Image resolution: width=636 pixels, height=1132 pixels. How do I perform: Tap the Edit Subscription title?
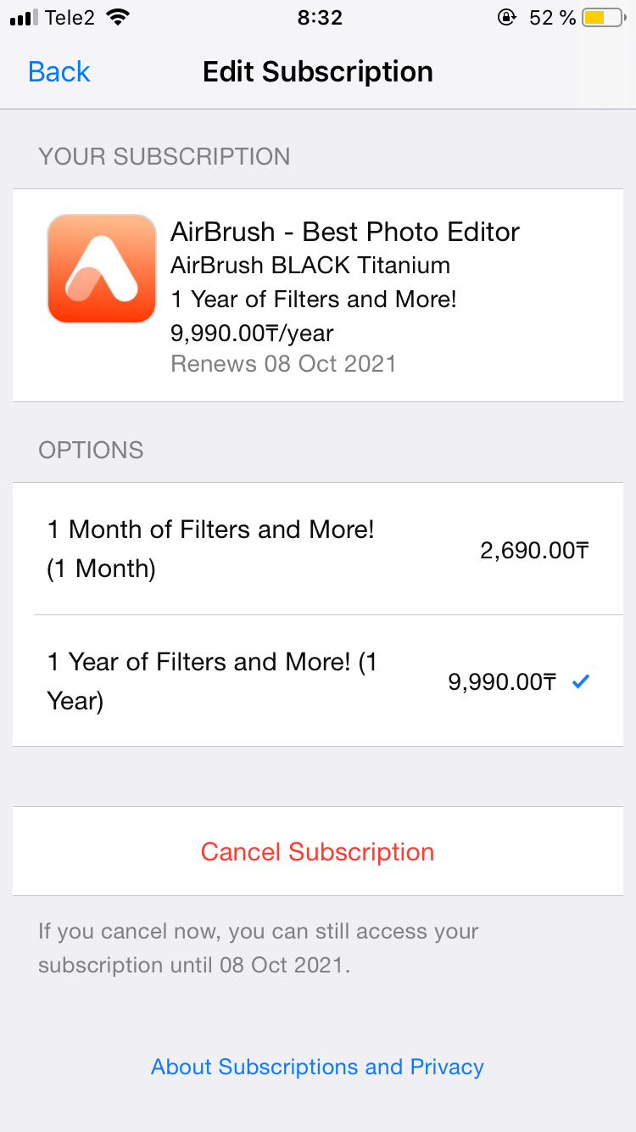(x=318, y=71)
